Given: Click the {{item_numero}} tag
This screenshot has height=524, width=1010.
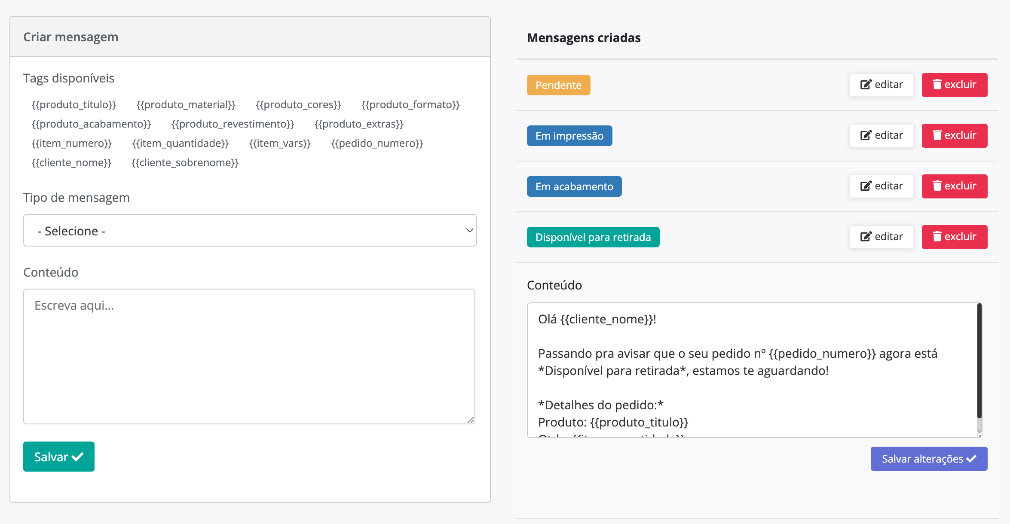Looking at the screenshot, I should (x=72, y=143).
